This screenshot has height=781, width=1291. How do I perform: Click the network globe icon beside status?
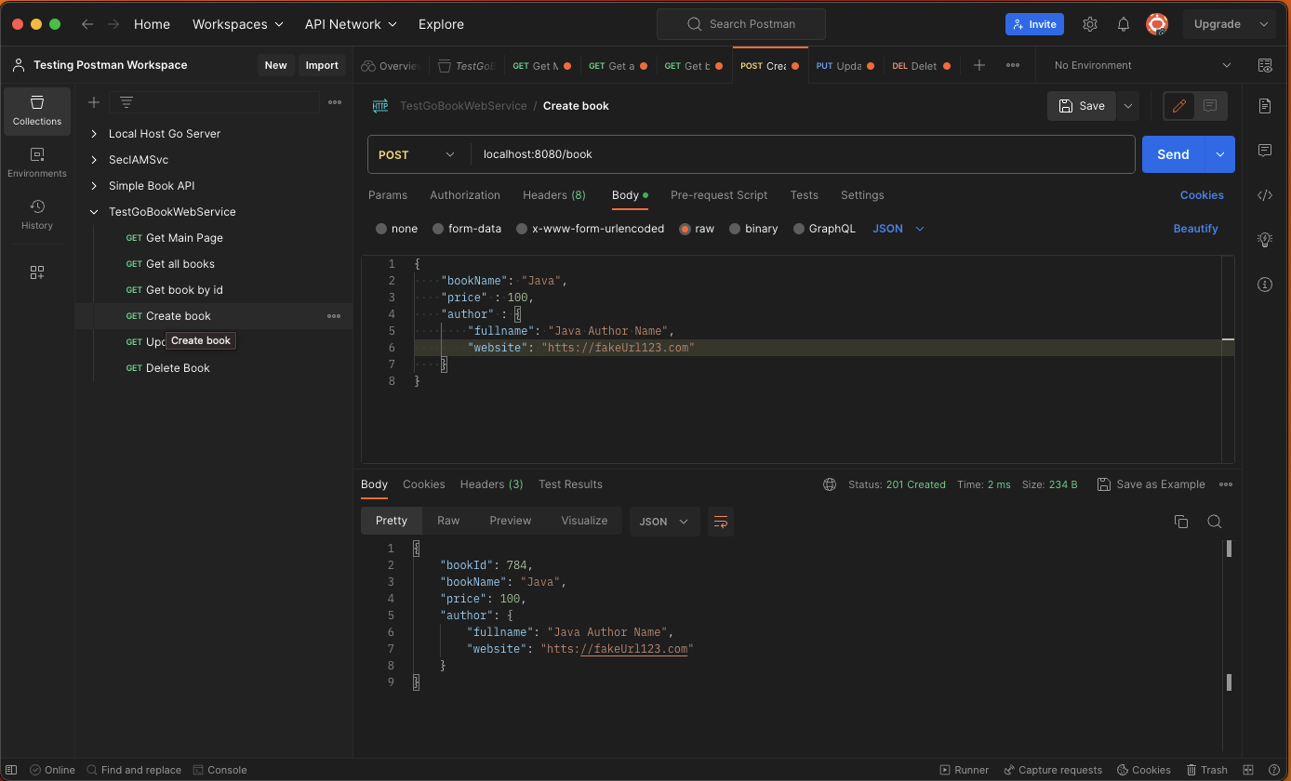point(830,484)
